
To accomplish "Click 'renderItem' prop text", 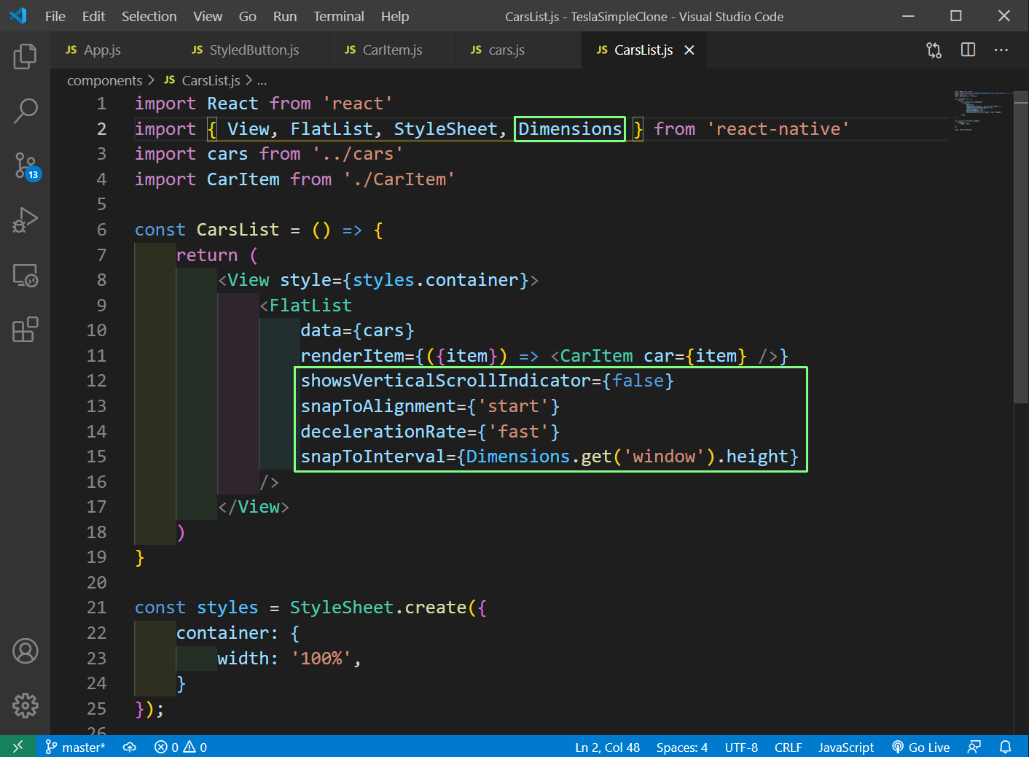I will tap(352, 356).
